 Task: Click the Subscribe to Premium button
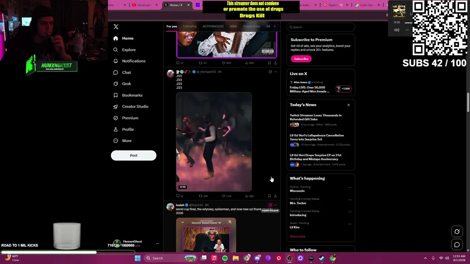[x=301, y=59]
